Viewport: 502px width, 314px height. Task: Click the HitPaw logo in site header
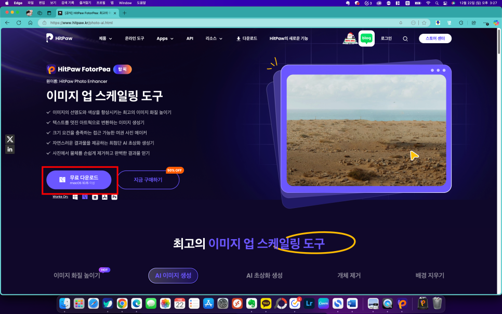tap(59, 38)
